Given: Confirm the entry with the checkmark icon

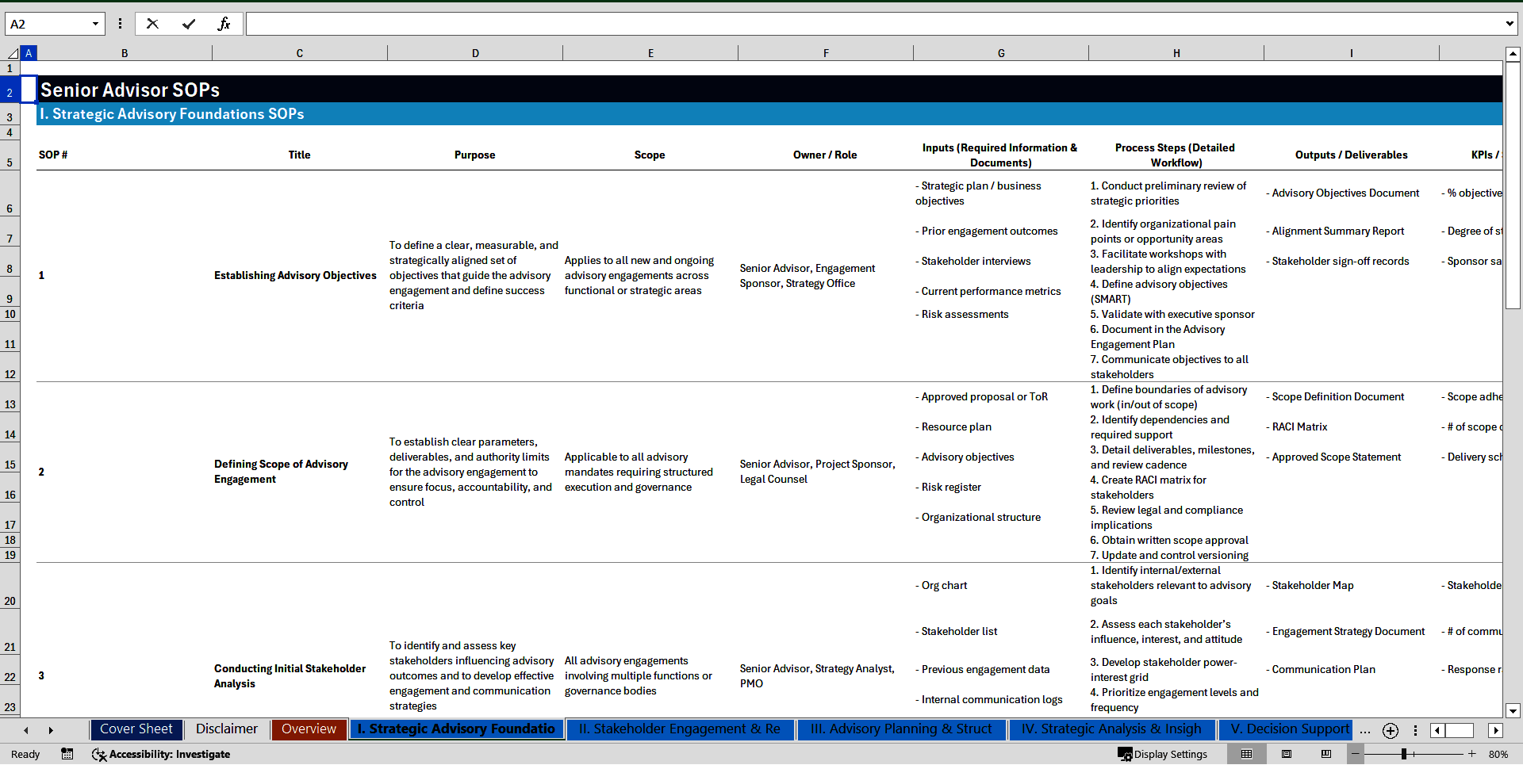Looking at the screenshot, I should [x=189, y=24].
